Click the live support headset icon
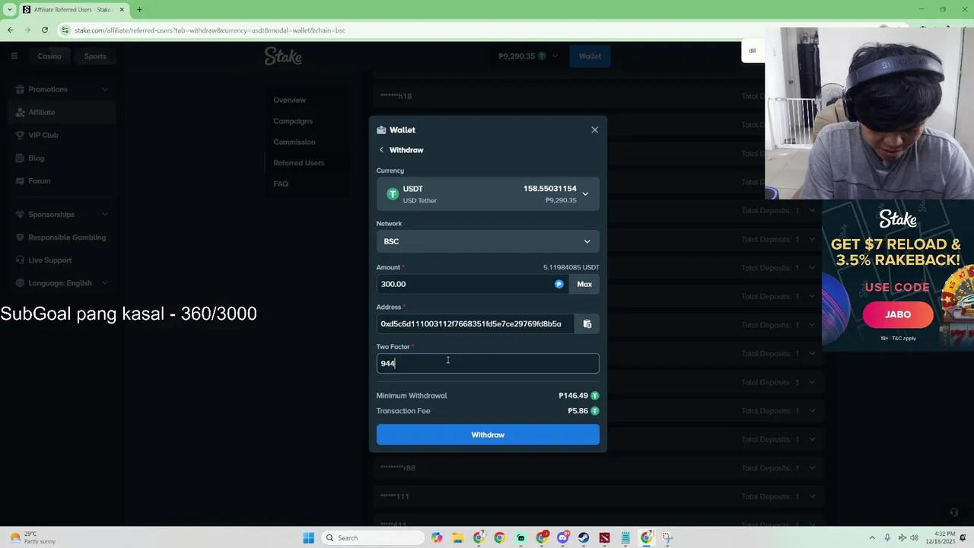 953,513
